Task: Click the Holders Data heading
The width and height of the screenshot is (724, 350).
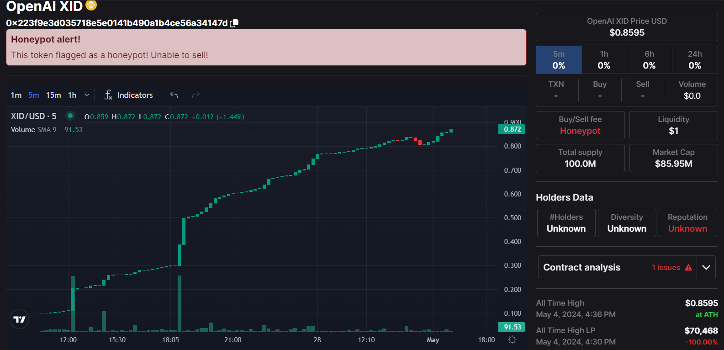Action: coord(565,197)
